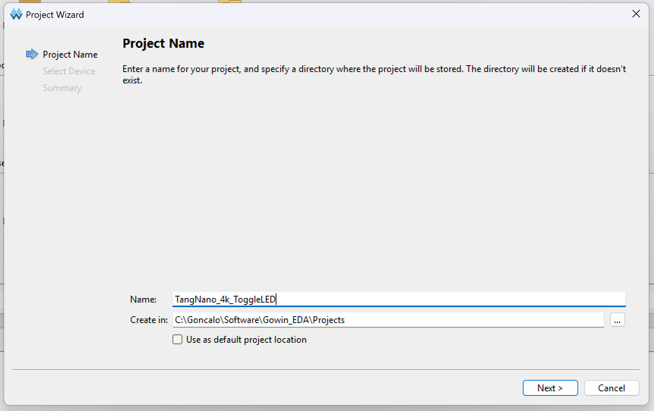Go to next step with Next button
The image size is (654, 411).
[550, 388]
